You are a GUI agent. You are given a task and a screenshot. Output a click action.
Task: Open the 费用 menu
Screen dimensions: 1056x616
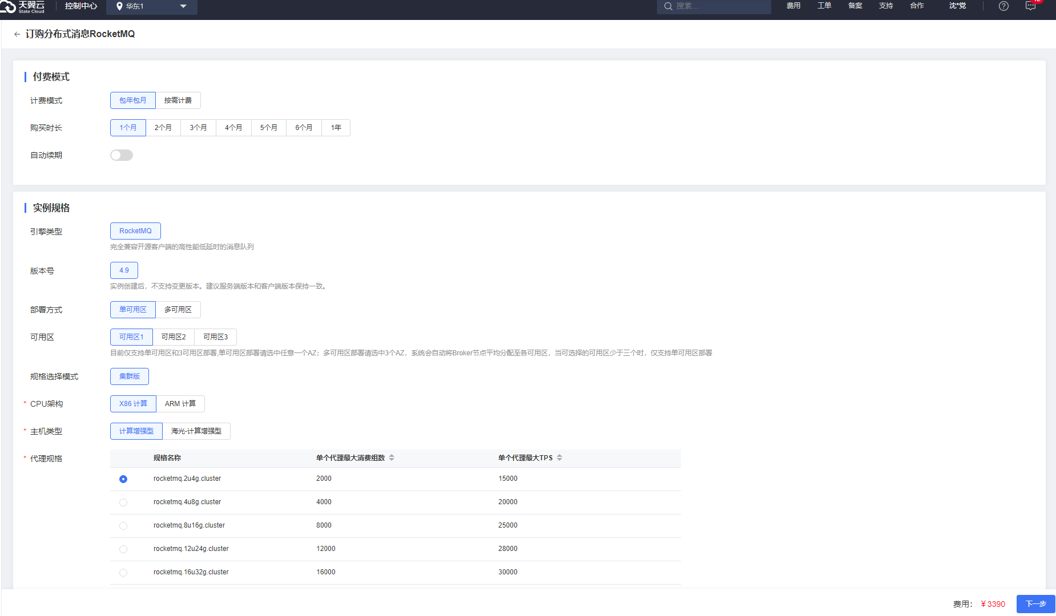pos(793,6)
